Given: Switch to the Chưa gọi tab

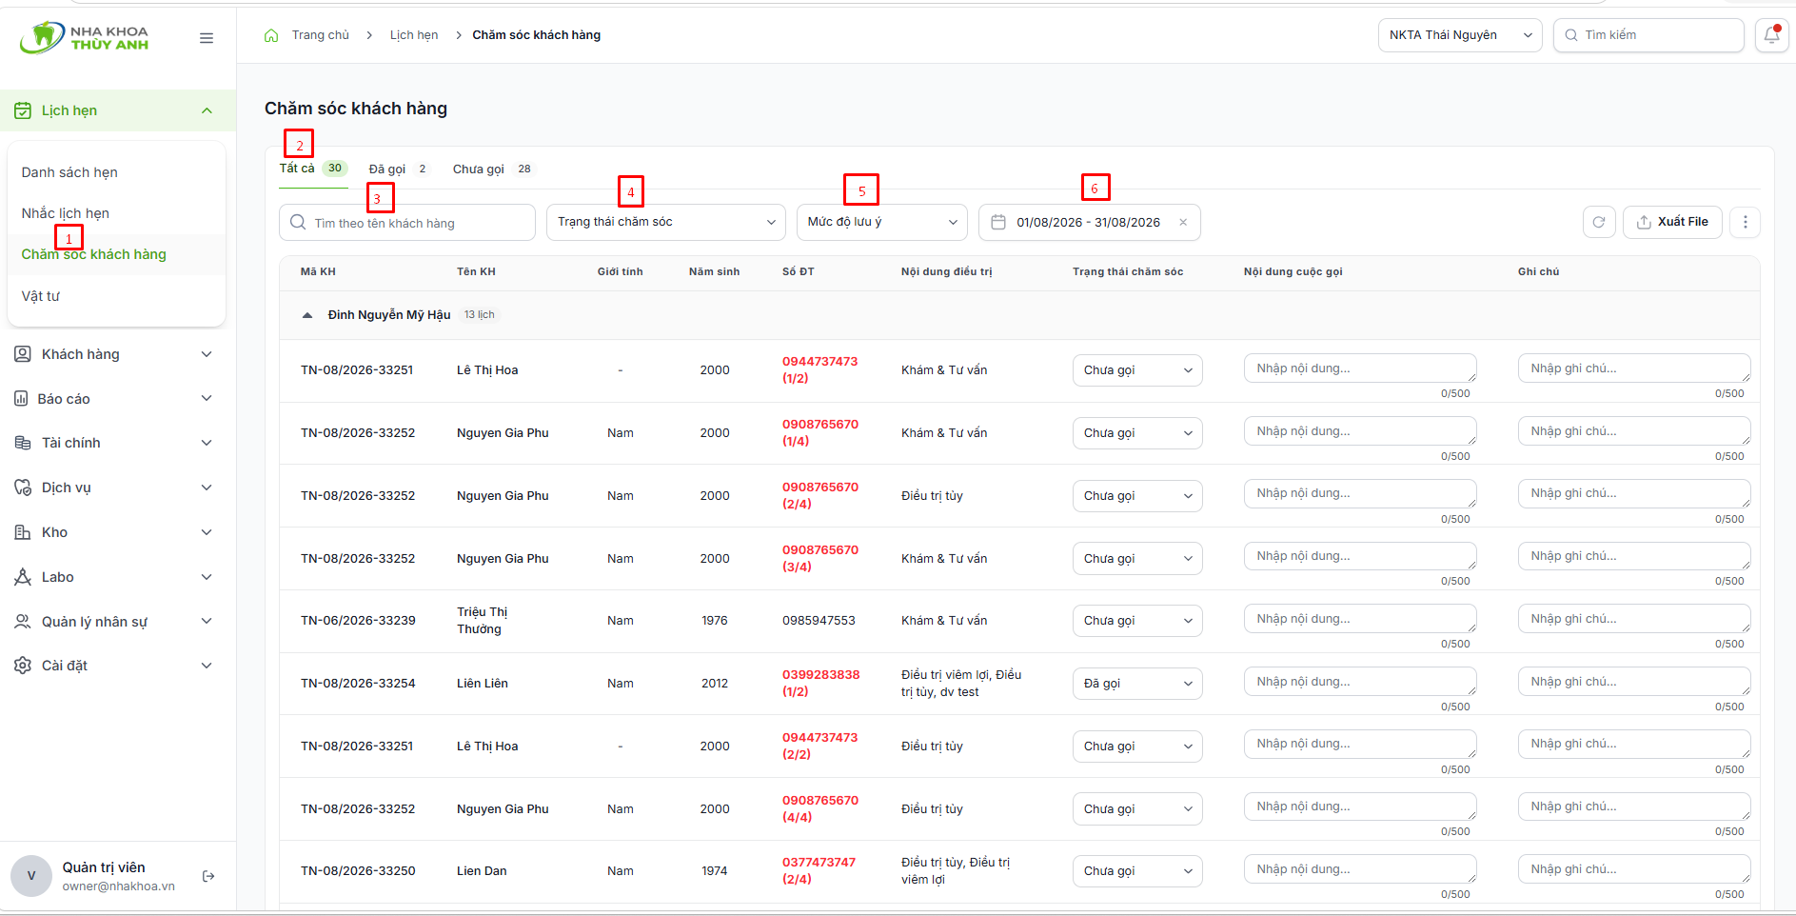Looking at the screenshot, I should coord(493,169).
